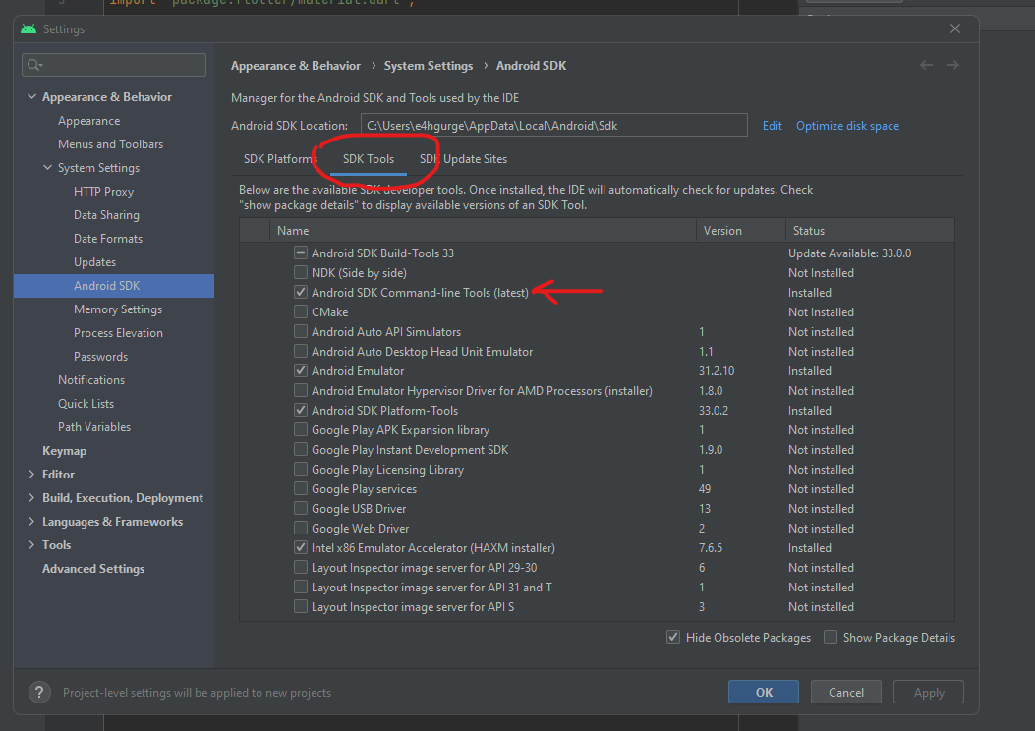
Task: Expand Build, Execution, Deployment section
Action: 31,497
